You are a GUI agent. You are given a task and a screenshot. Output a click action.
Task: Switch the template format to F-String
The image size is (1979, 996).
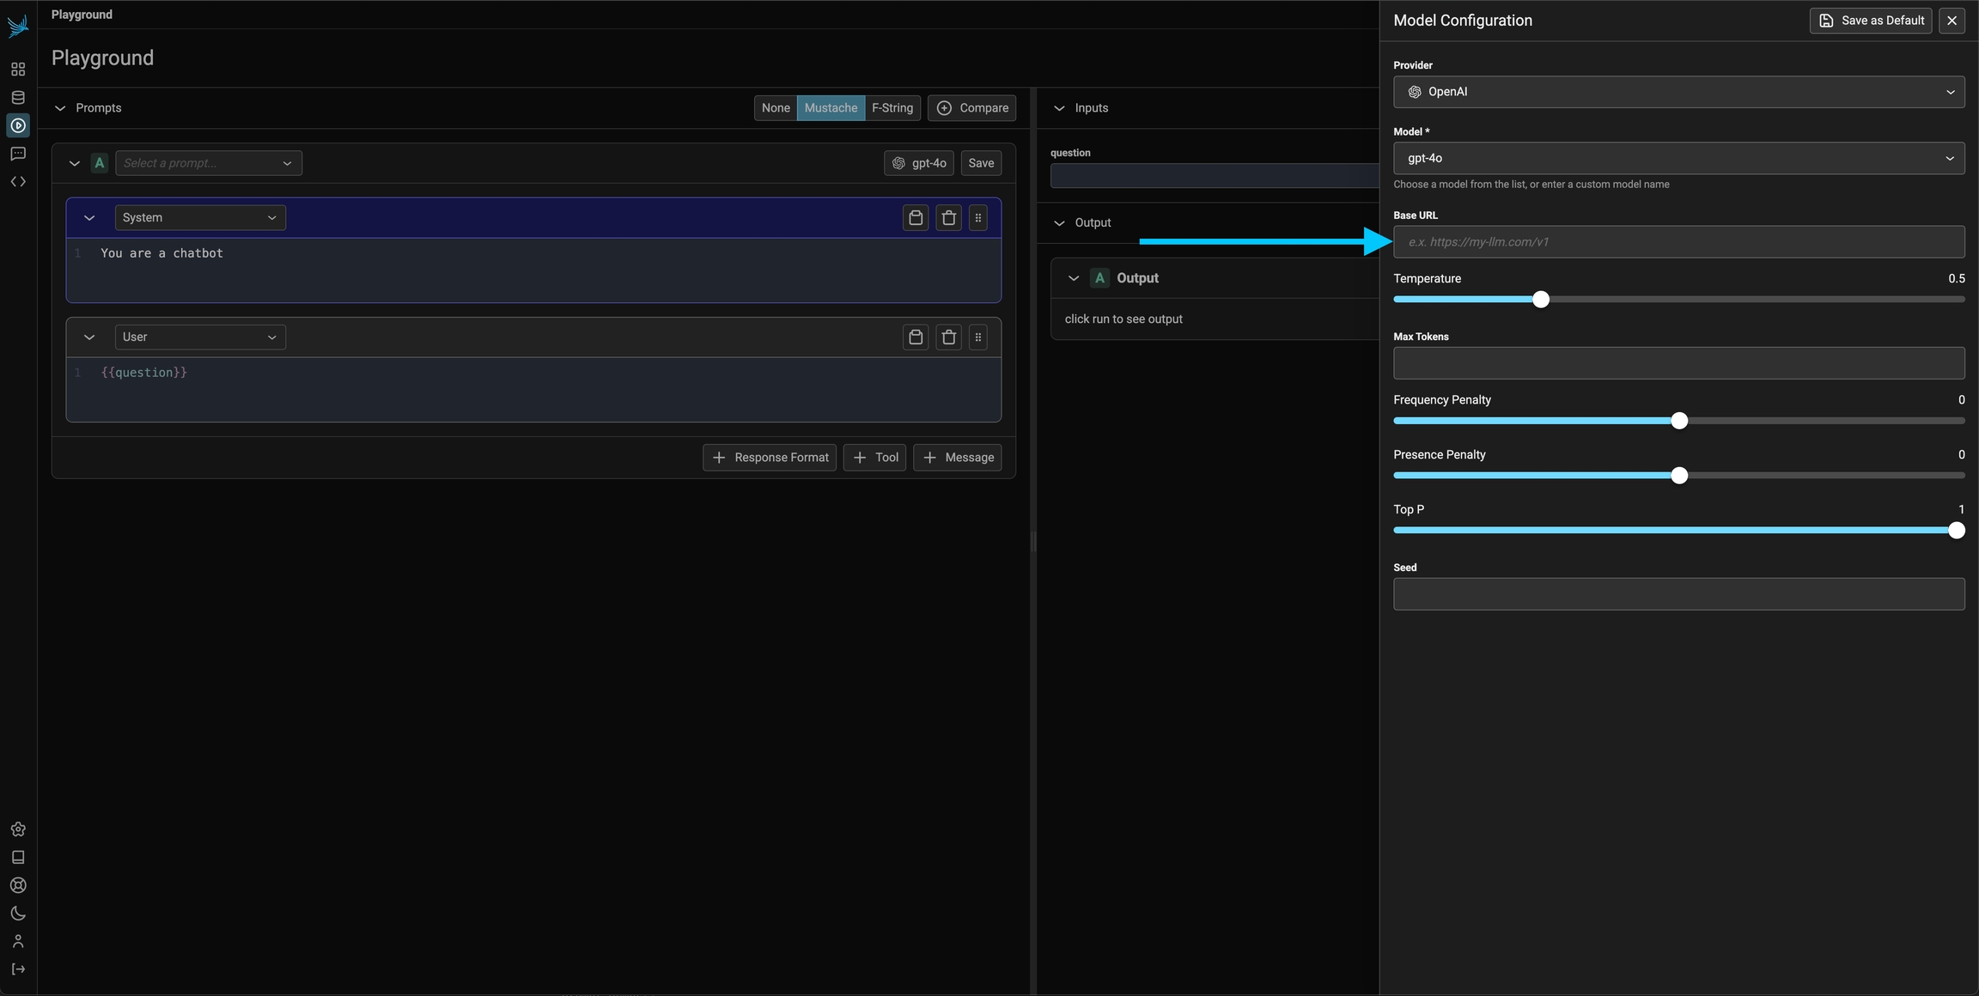click(892, 108)
